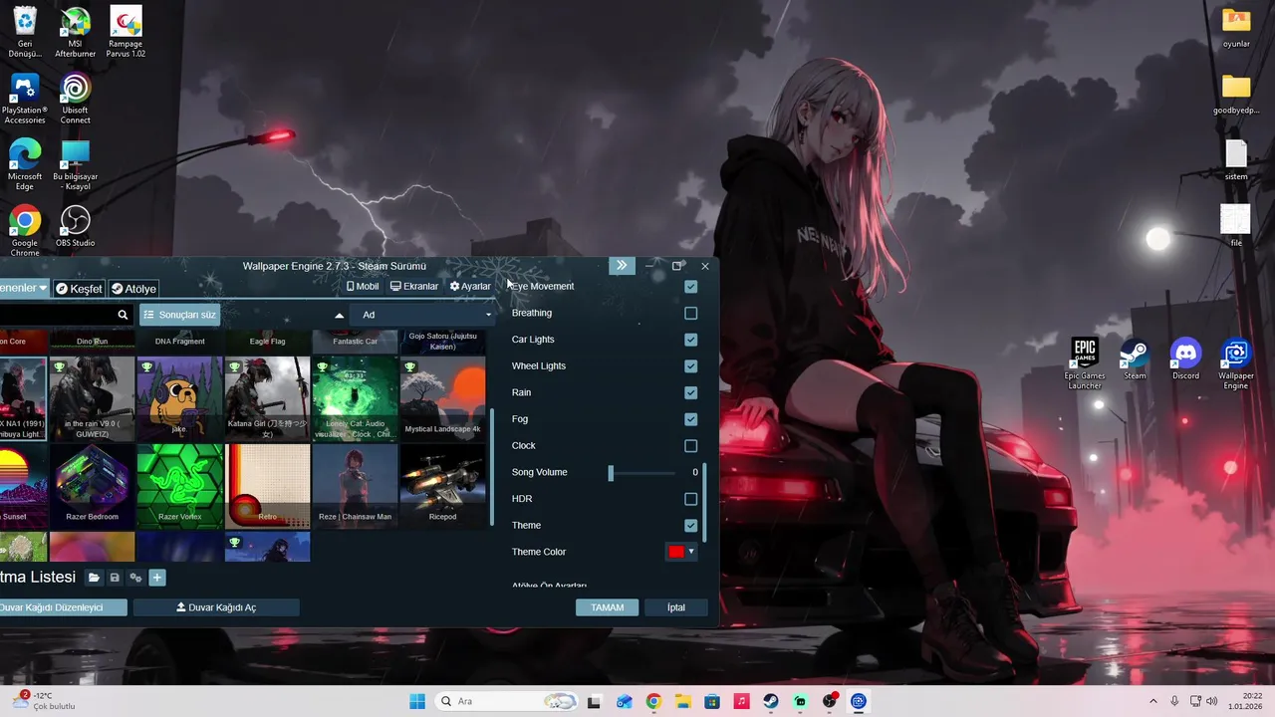Switch to the Atölye tab

click(x=133, y=289)
